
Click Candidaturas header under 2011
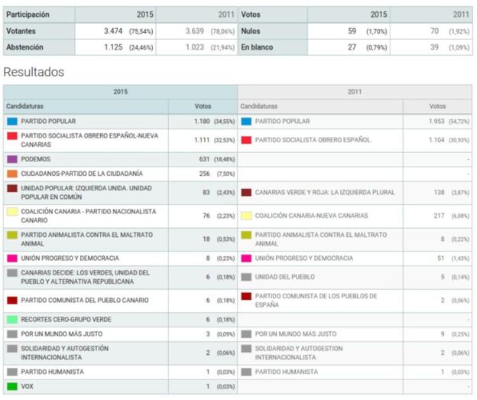point(258,106)
